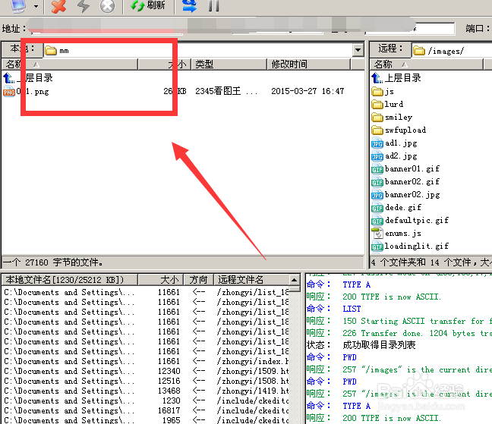Click the remote path field /images/

pyautogui.click(x=452, y=51)
